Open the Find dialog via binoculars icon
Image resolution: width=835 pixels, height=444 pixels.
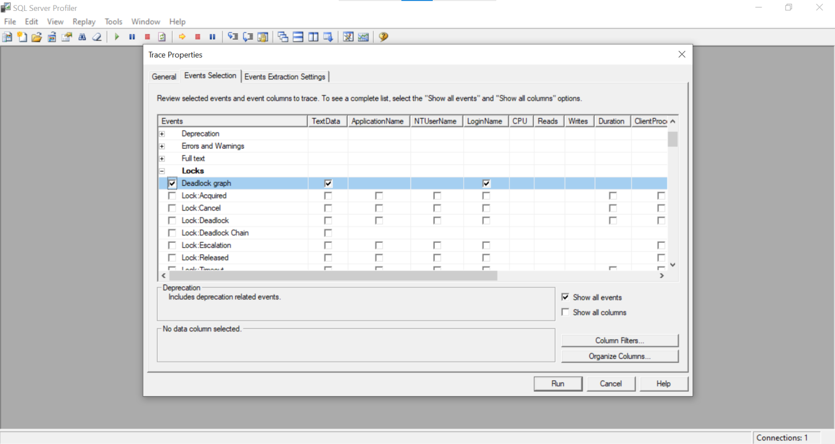tap(82, 36)
